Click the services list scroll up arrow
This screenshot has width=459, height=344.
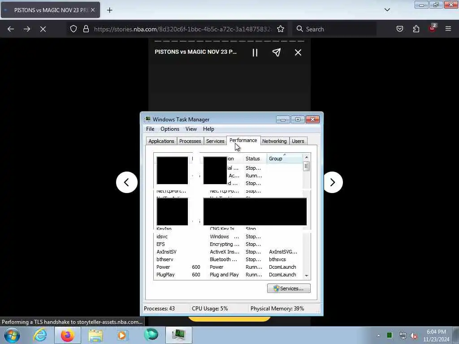[307, 157]
